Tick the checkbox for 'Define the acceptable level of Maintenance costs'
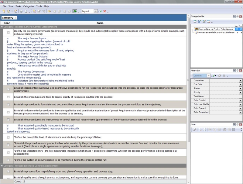Image resolution: width=243 pixels, height=184 pixels. (8, 137)
